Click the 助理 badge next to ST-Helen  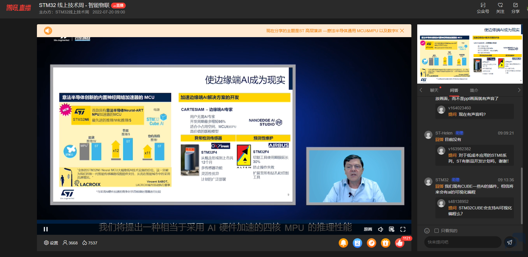[459, 133]
